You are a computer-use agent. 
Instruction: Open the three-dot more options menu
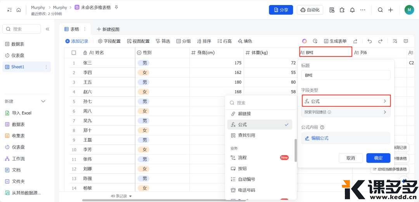pos(363,10)
